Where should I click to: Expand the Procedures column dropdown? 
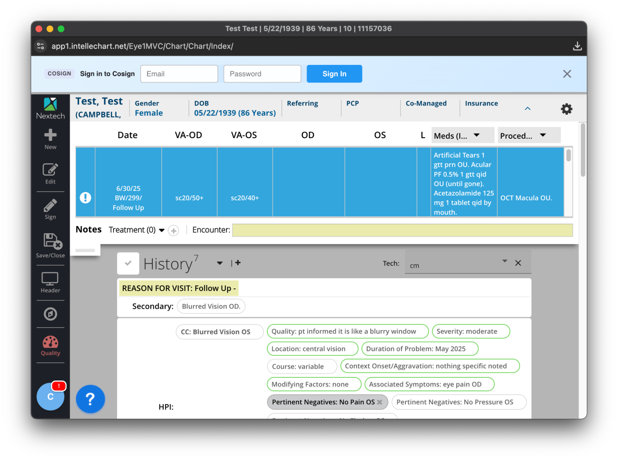click(x=543, y=135)
